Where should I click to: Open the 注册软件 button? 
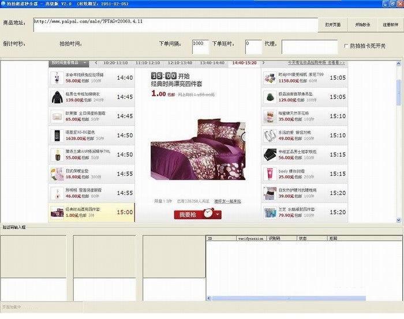pos(390,25)
